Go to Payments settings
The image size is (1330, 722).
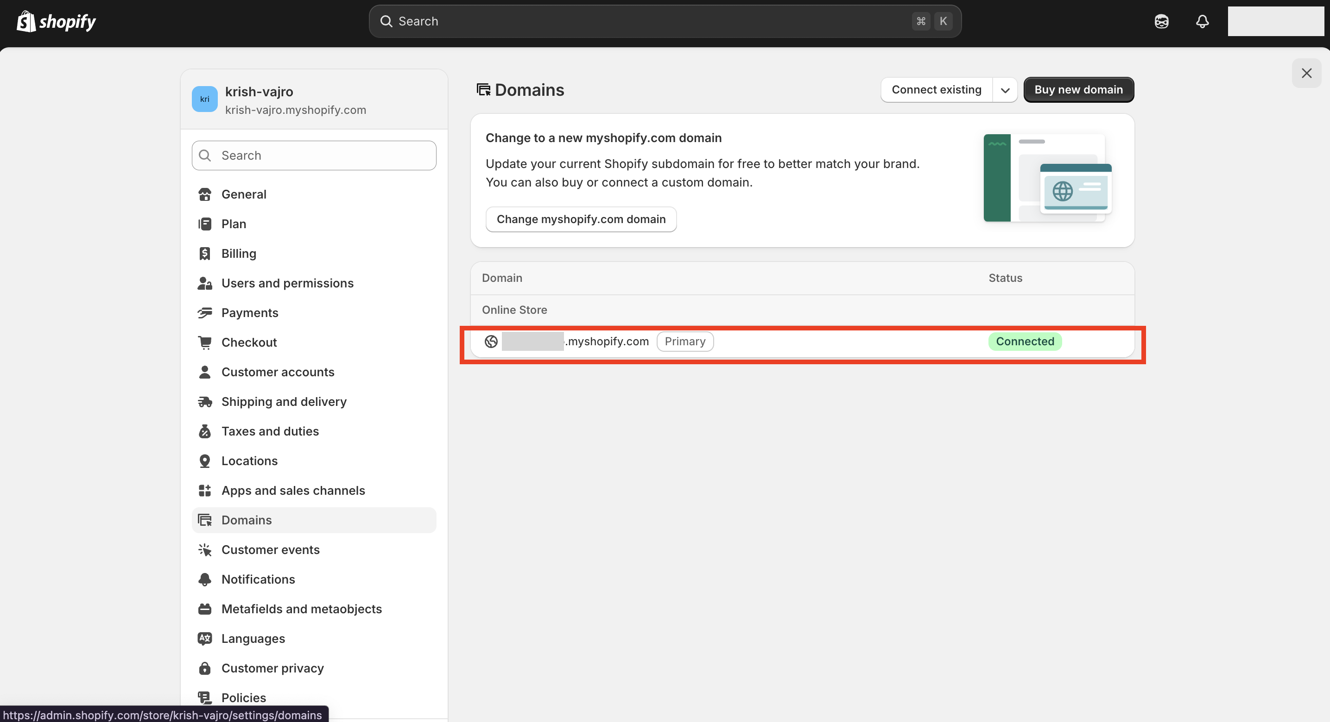[x=249, y=313]
